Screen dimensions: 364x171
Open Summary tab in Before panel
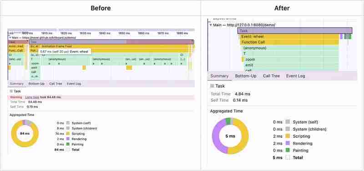pos(16,84)
